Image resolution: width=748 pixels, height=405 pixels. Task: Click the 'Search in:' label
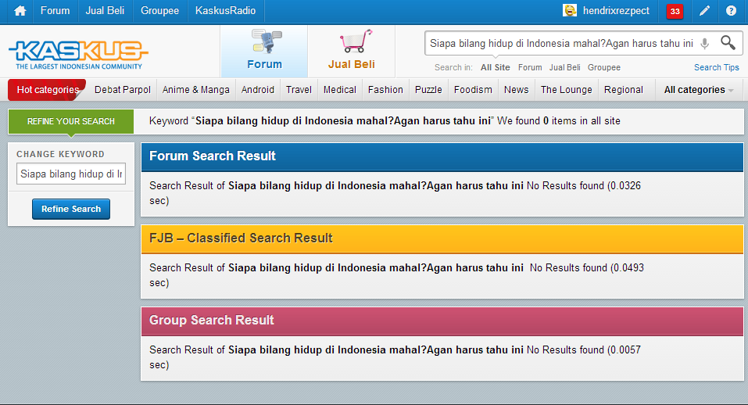click(x=453, y=67)
